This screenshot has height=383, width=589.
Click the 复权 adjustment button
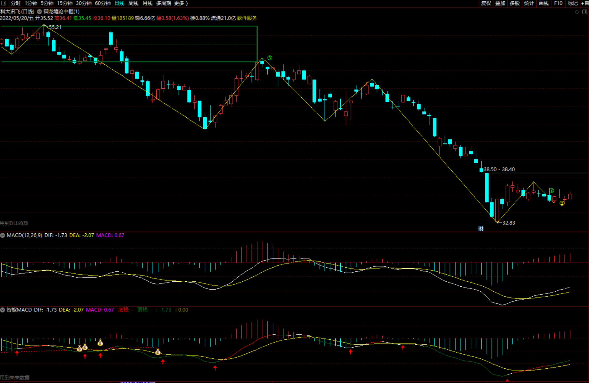coord(486,3)
